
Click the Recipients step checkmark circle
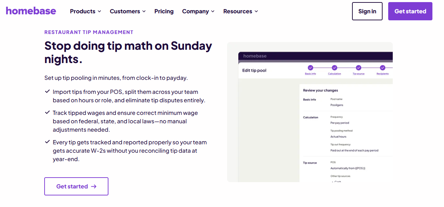click(383, 68)
